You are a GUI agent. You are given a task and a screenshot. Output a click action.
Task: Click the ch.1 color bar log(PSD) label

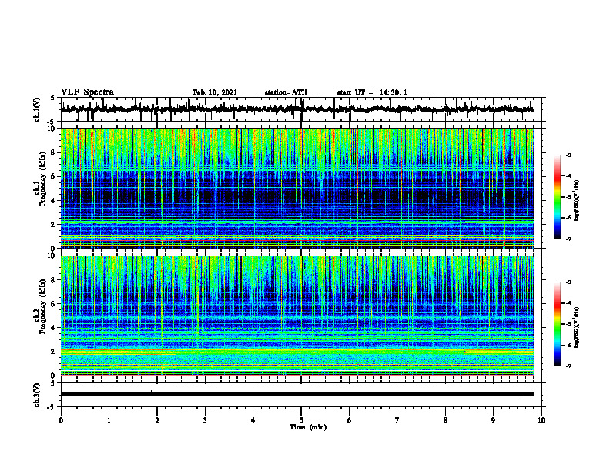577,201
